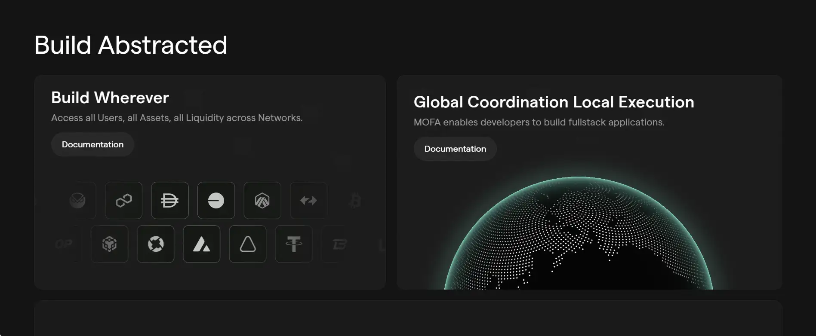Select the faded OP Optimism icon
The height and width of the screenshot is (336, 816).
tap(64, 244)
